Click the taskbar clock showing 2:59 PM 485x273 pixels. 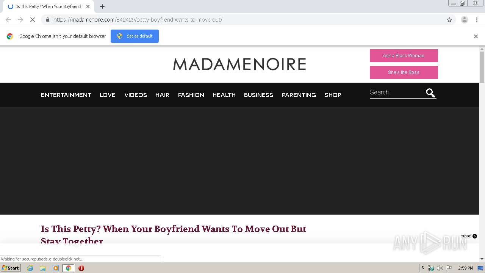click(466, 268)
